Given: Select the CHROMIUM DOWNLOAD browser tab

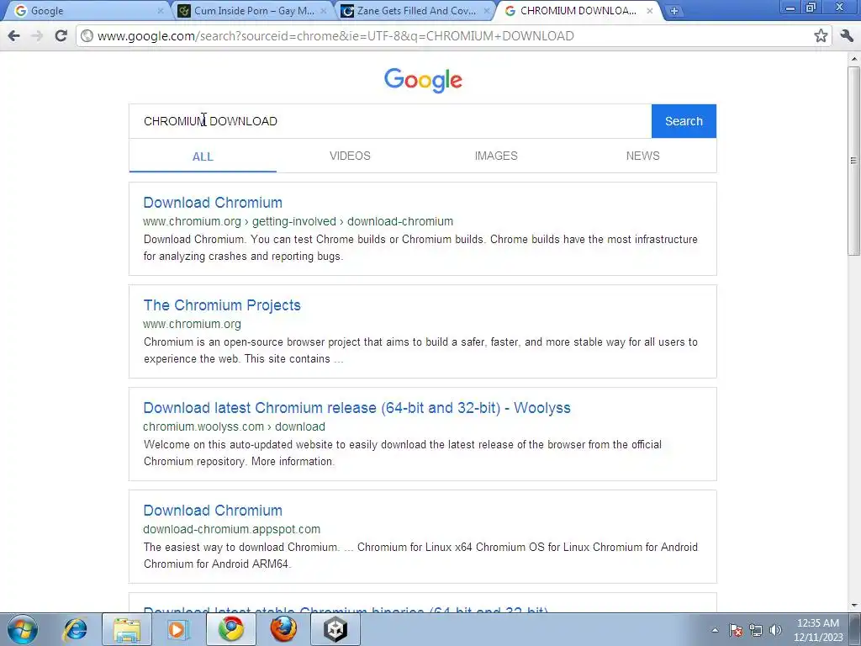Looking at the screenshot, I should [x=579, y=11].
